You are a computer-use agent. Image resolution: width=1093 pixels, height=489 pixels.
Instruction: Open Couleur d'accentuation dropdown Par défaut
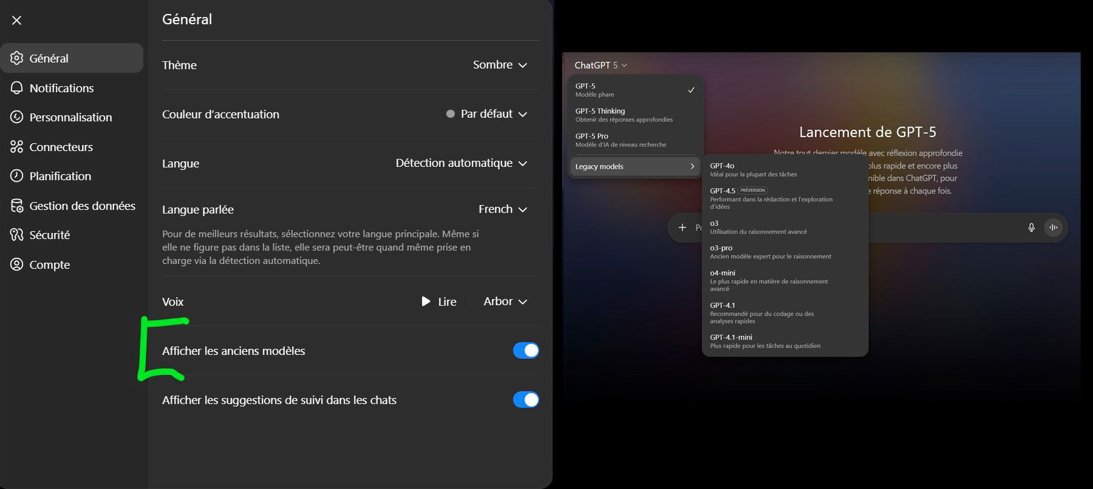[x=486, y=114]
